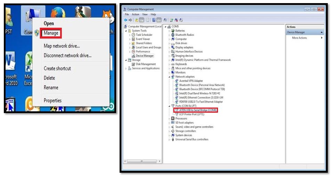Click the Universal Serial Bus controllers icon
This screenshot has height=180, width=333.
click(173, 139)
